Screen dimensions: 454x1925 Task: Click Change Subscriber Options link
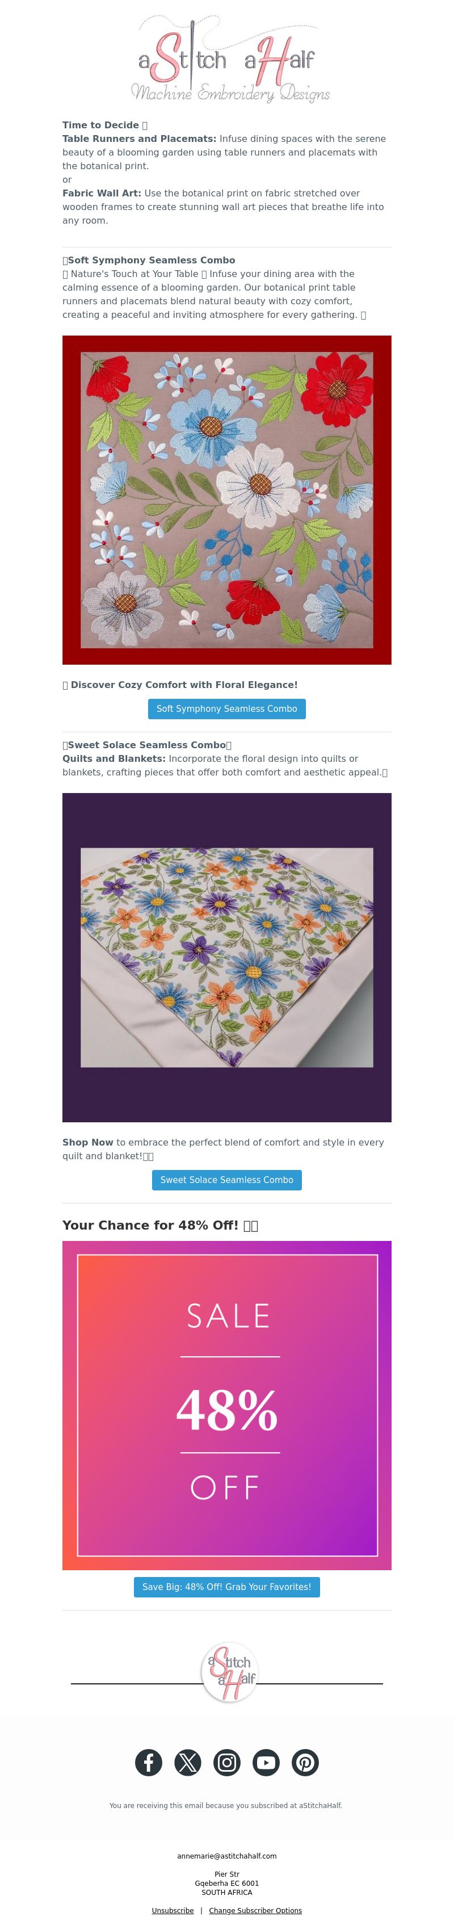pos(255,1911)
